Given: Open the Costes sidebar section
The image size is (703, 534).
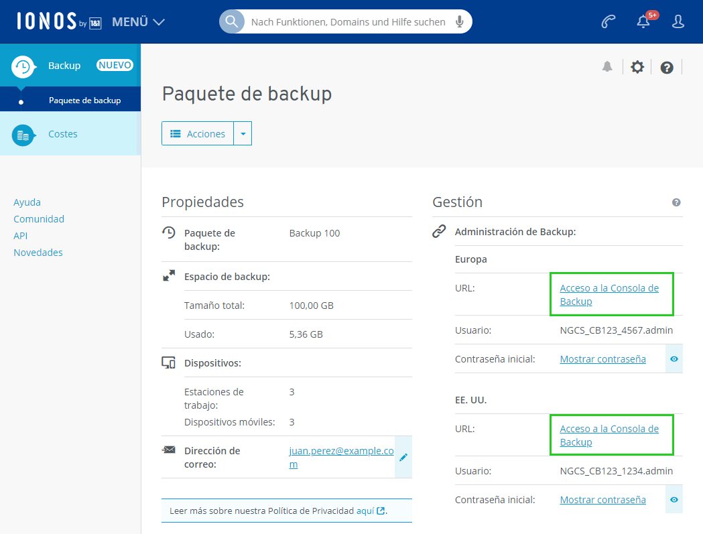Looking at the screenshot, I should click(x=70, y=133).
